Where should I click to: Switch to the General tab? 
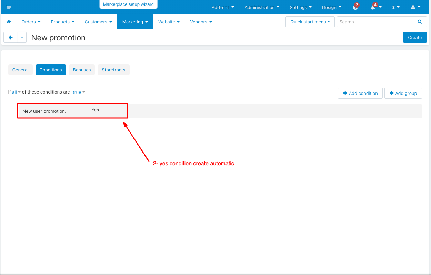click(x=20, y=70)
